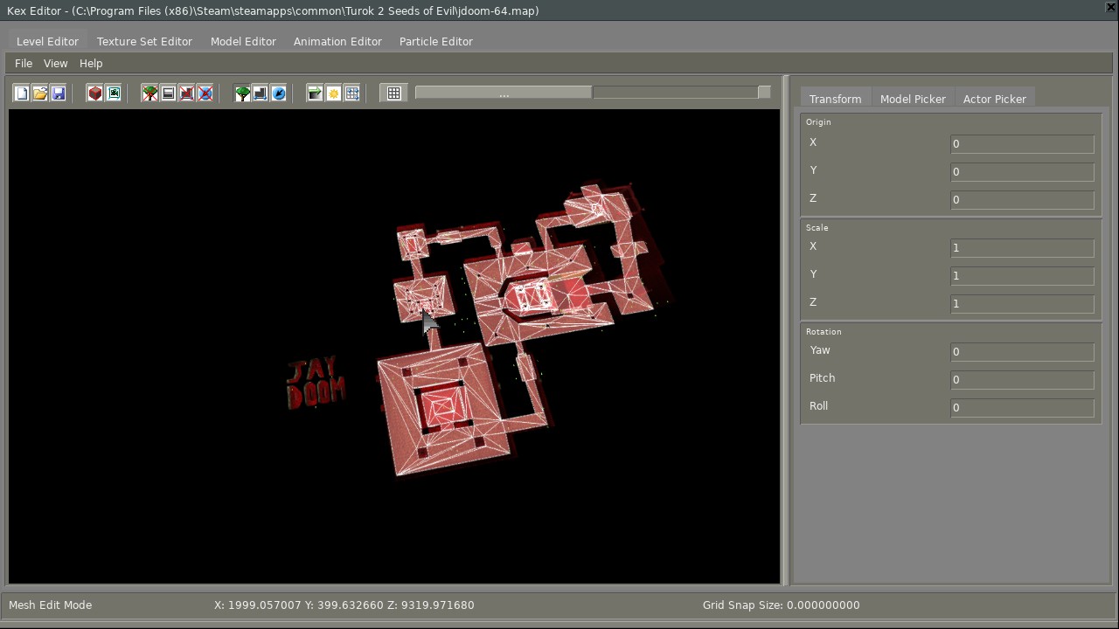Click the Origin X input field

(1021, 144)
